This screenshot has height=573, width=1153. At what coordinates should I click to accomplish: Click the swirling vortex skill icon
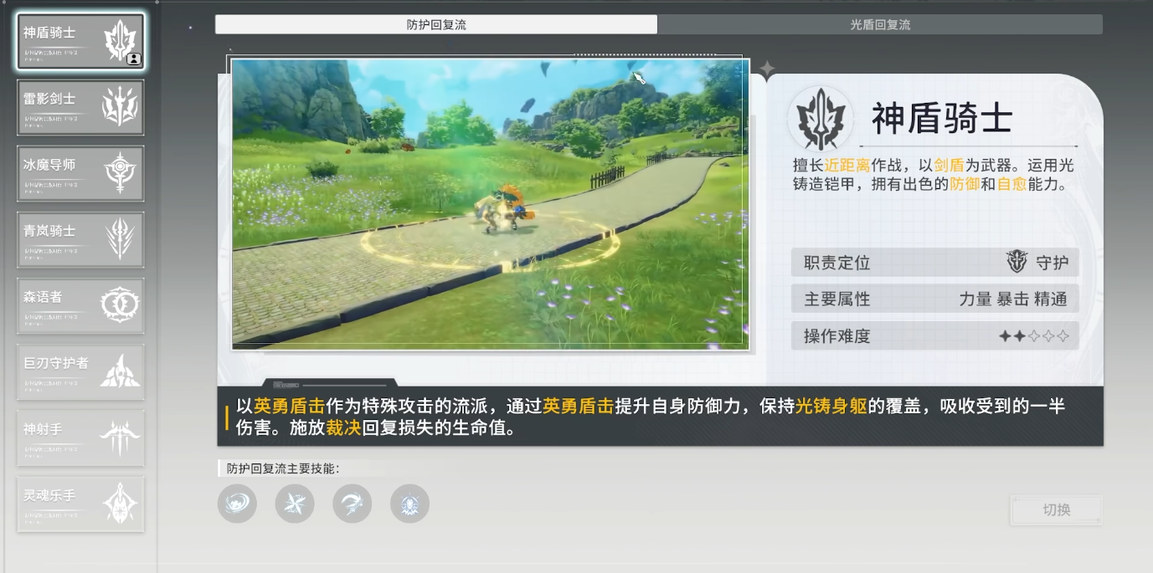tap(237, 504)
